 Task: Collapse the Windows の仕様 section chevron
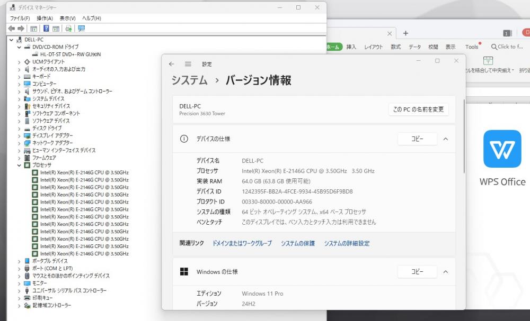[446, 272]
